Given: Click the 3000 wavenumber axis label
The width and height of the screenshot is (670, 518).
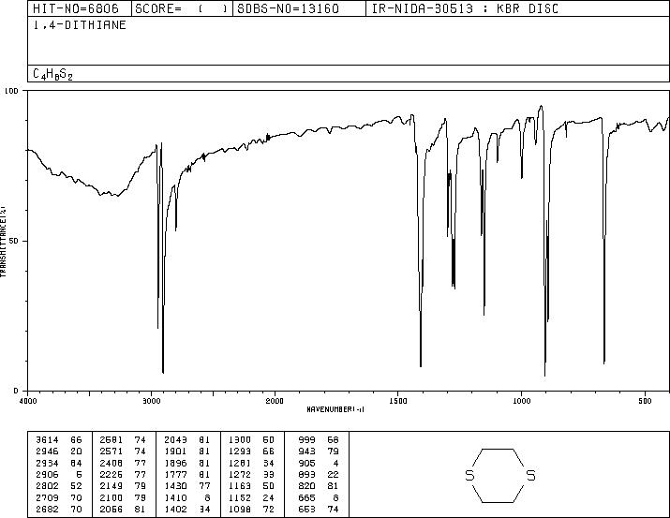Looking at the screenshot, I should (x=151, y=401).
